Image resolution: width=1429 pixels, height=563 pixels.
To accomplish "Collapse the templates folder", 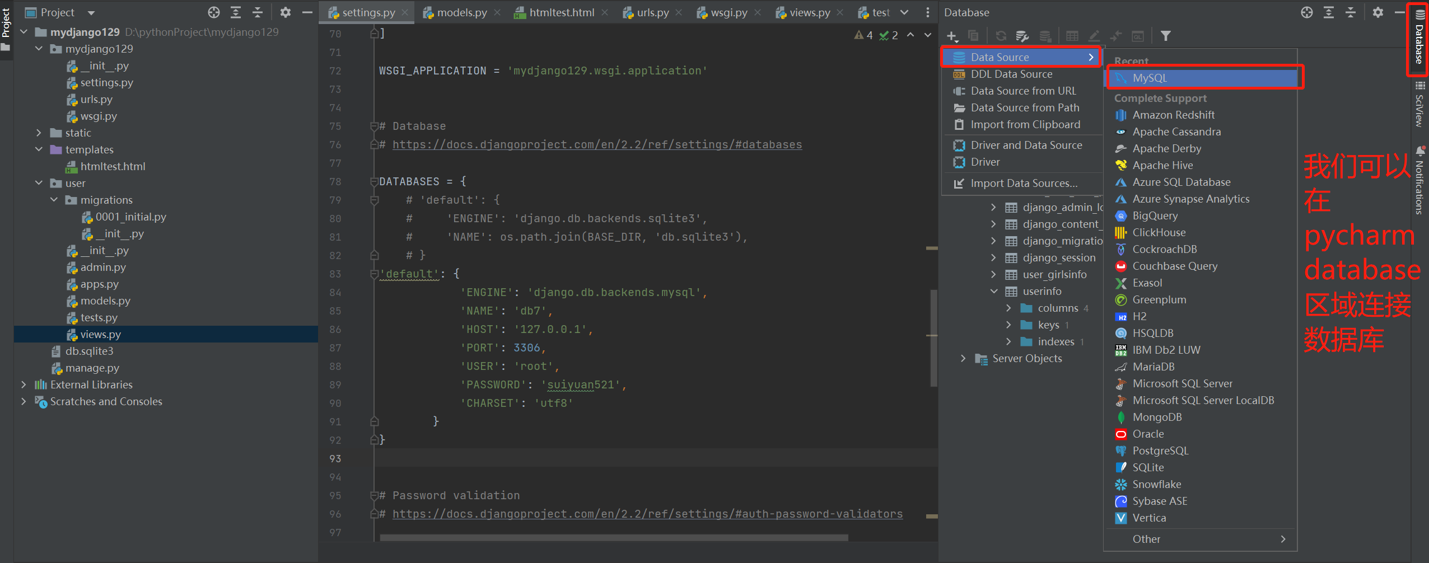I will click(39, 149).
